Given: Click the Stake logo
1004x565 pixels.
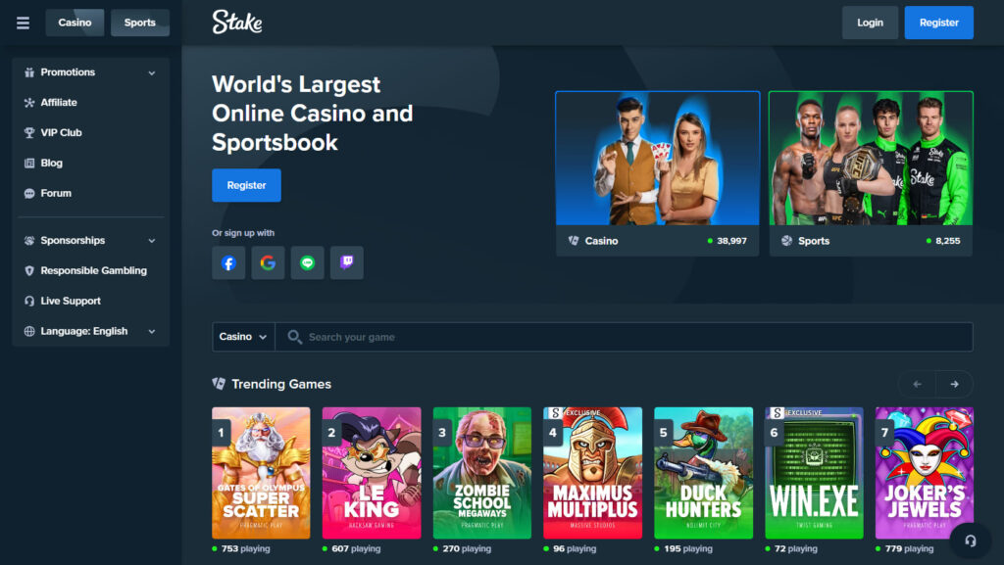Looking at the screenshot, I should point(237,23).
